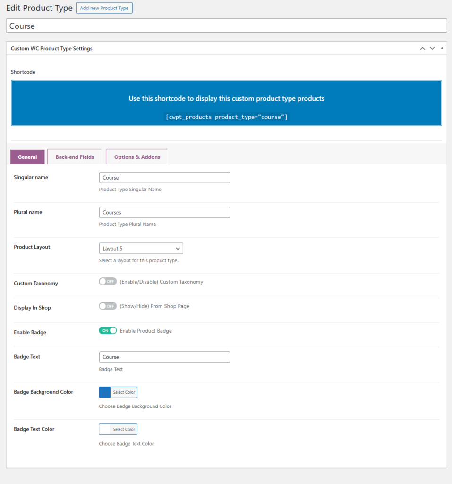Click the product type title field
The height and width of the screenshot is (484, 452).
tap(226, 26)
